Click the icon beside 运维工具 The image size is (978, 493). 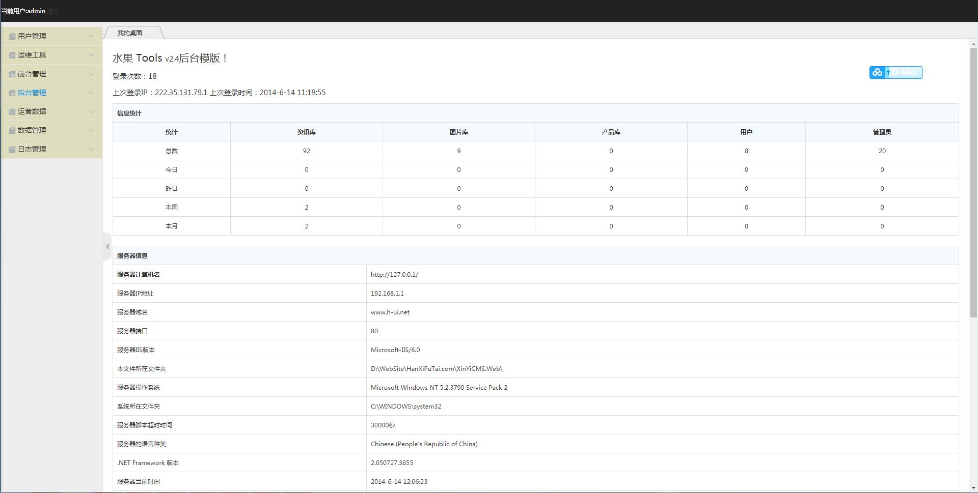[x=12, y=55]
